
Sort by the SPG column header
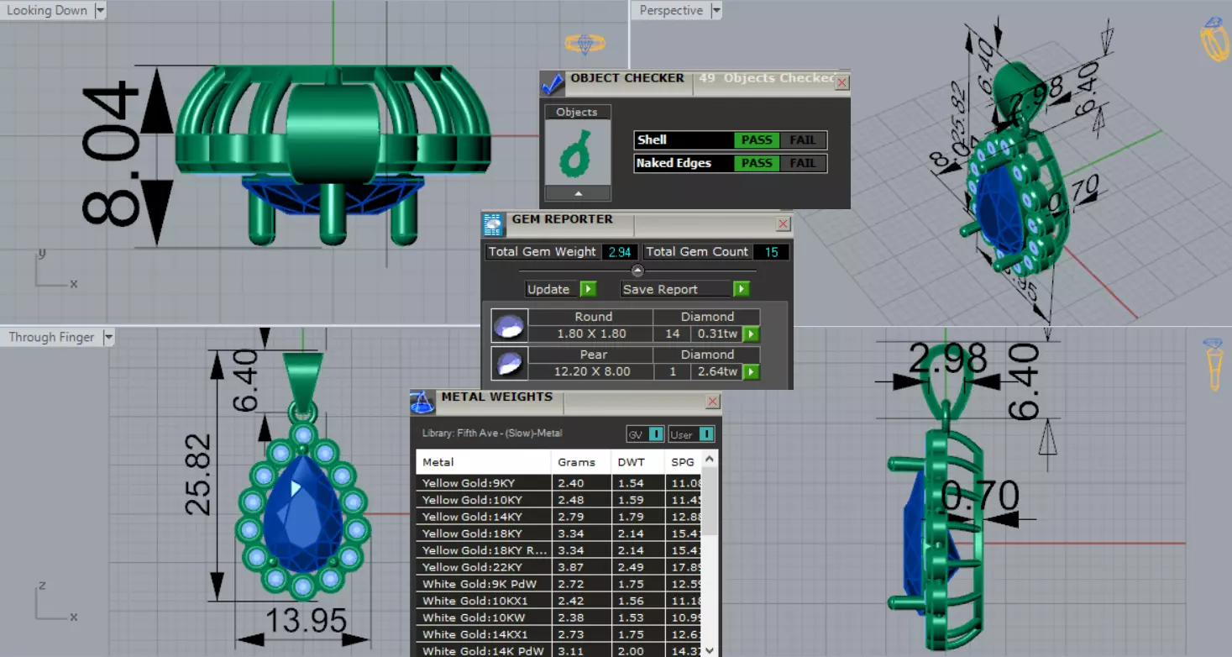tap(683, 462)
